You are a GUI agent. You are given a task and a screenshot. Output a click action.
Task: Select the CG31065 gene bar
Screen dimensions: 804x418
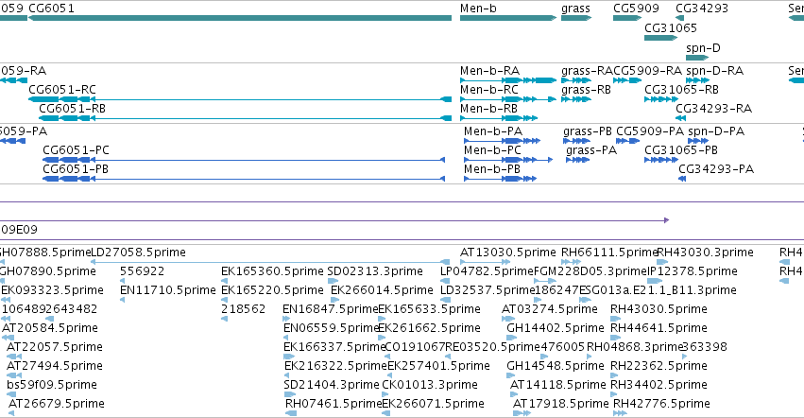click(661, 38)
